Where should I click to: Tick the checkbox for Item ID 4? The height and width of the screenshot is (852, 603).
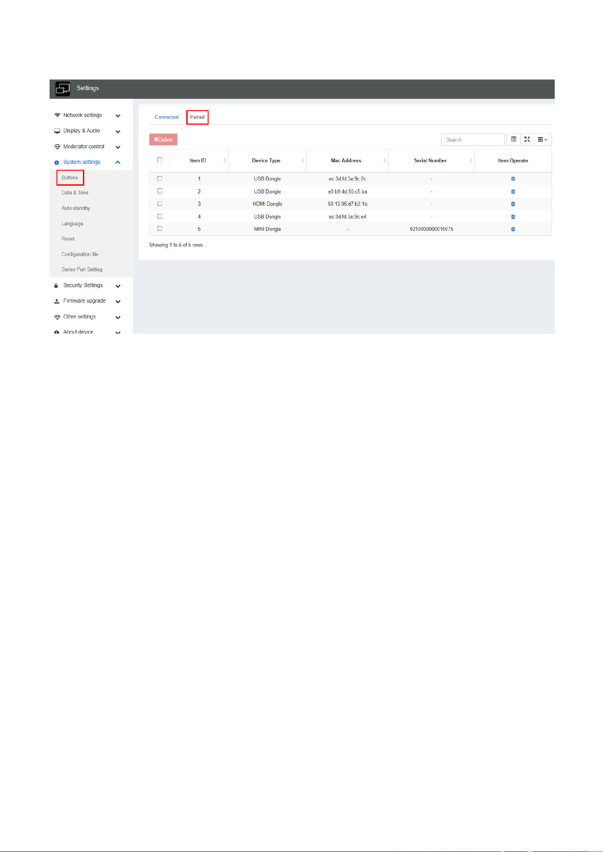tap(160, 216)
